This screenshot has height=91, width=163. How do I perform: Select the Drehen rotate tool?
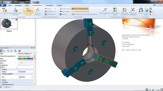click(63, 14)
